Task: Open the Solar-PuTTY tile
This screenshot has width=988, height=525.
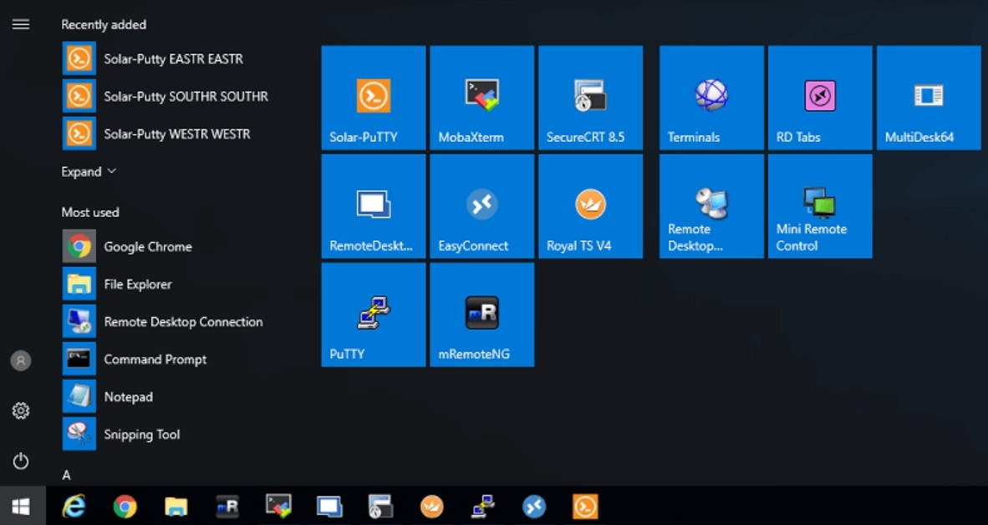Action: [374, 98]
